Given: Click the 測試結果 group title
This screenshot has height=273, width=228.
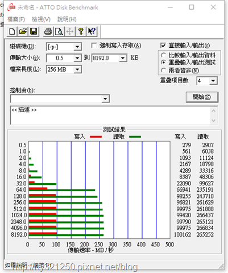Looking at the screenshot, I should (114, 130).
